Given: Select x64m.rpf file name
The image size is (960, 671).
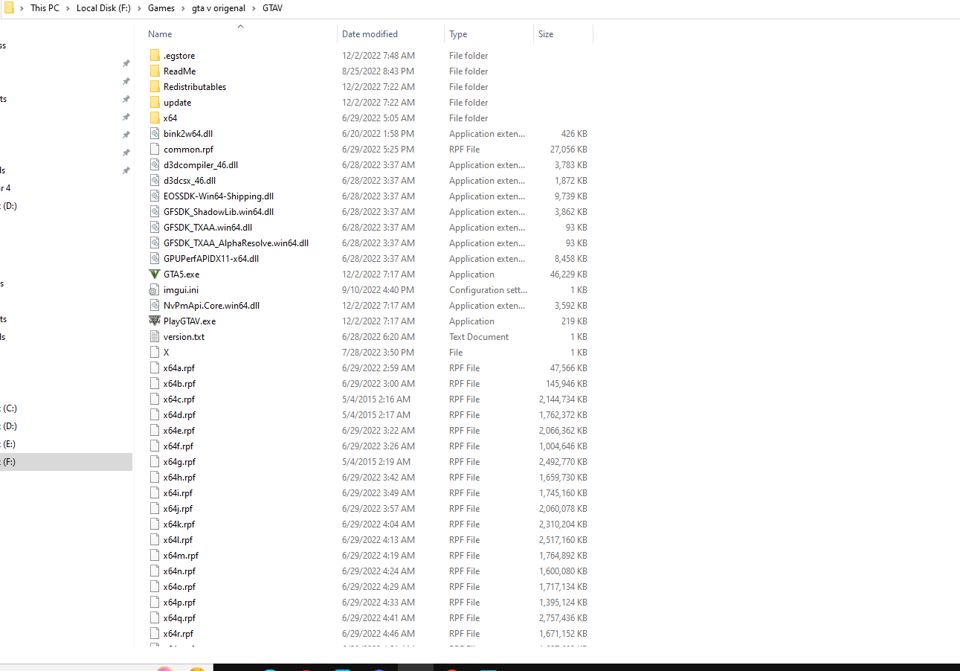Looking at the screenshot, I should [181, 555].
